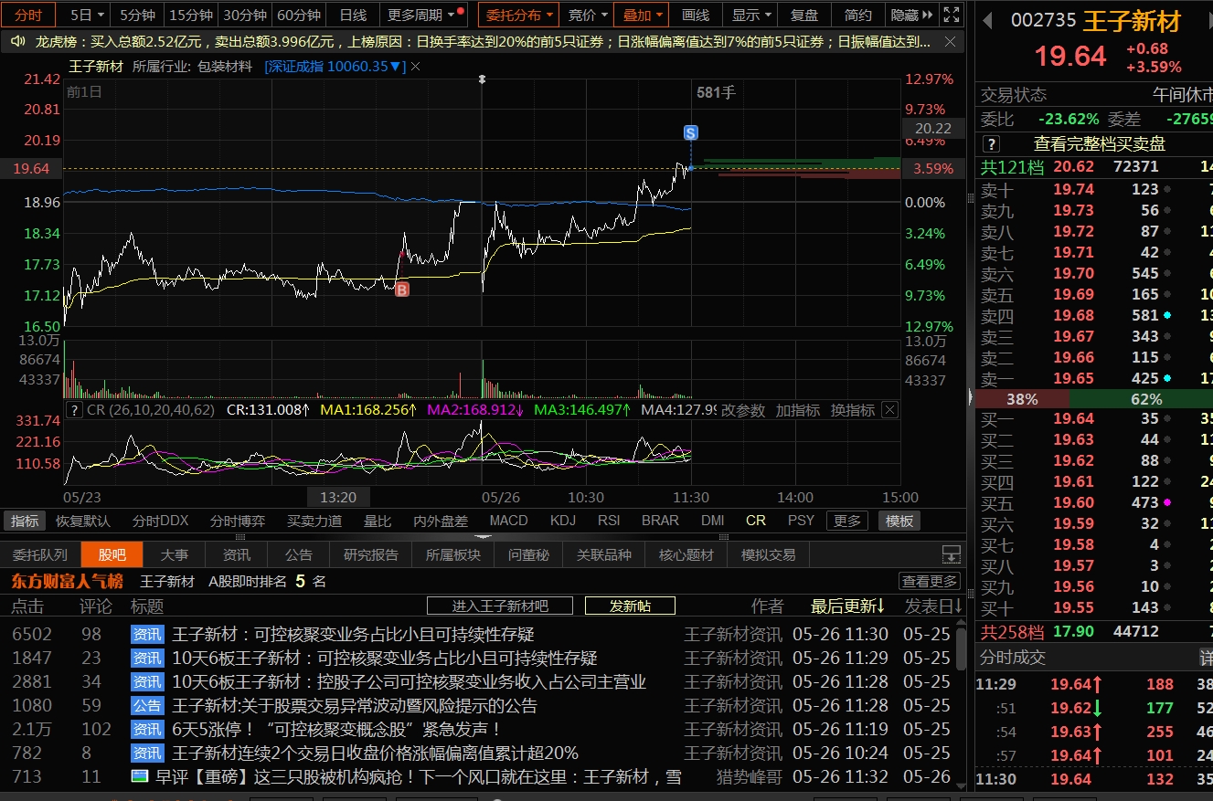Collapse the side panel using the splitter arrow

[970, 395]
